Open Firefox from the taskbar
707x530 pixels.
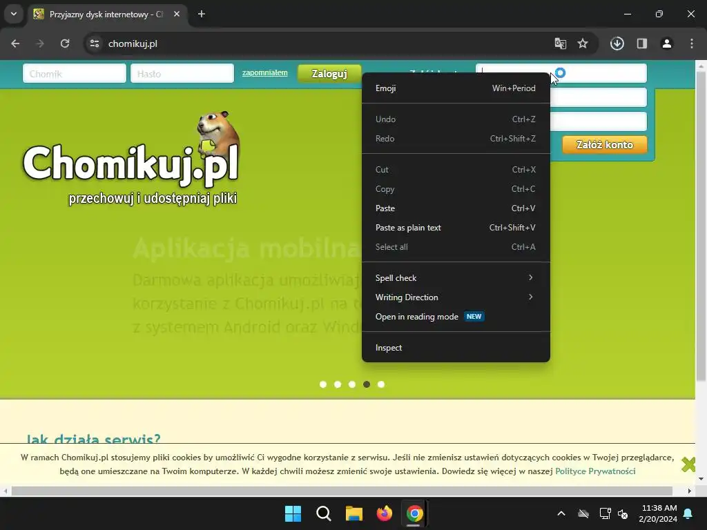pos(384,513)
